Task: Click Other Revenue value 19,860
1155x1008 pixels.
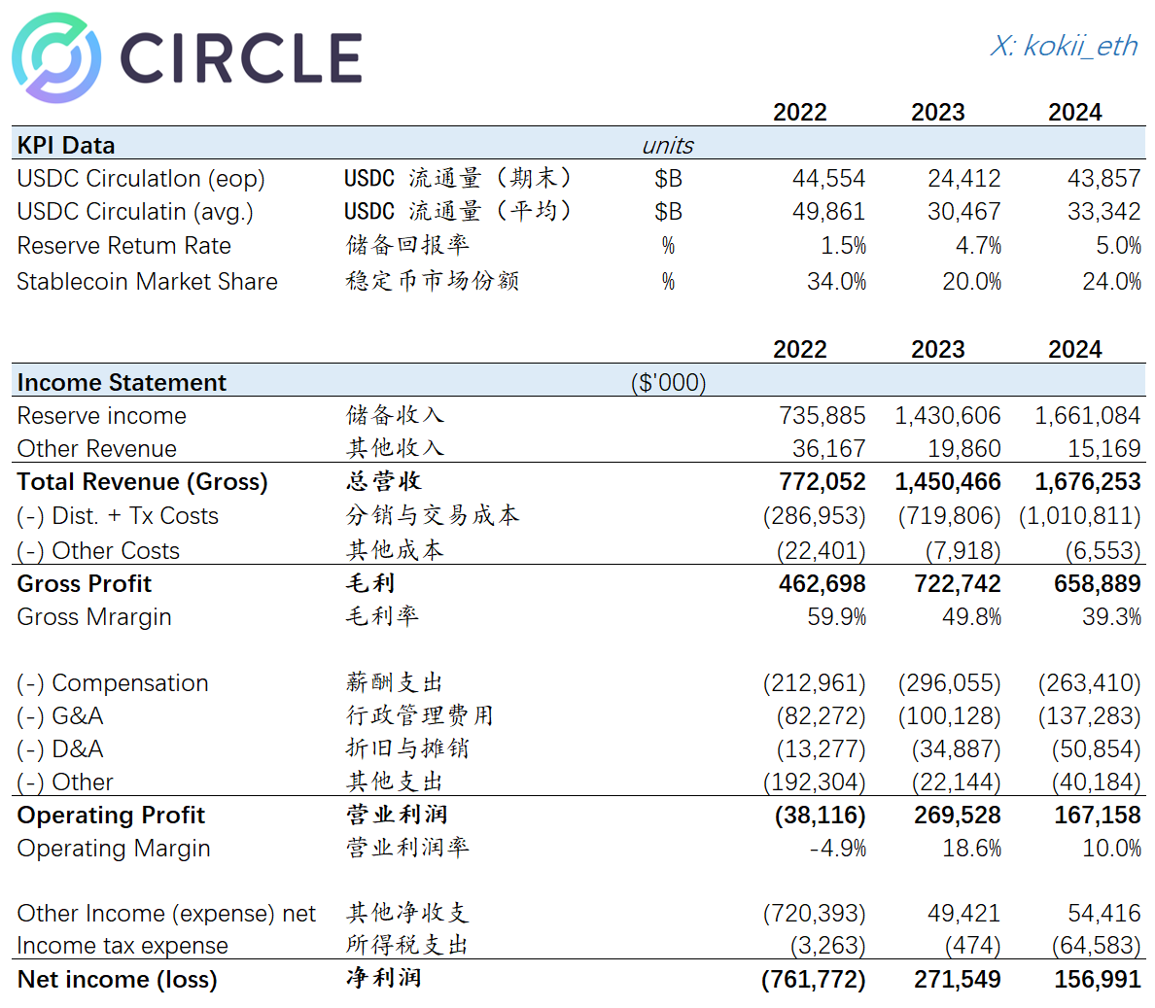Action: (x=963, y=448)
